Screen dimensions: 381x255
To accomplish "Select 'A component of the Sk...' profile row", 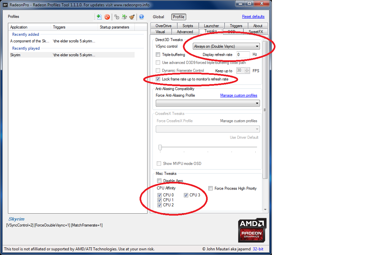I will tap(72, 41).
